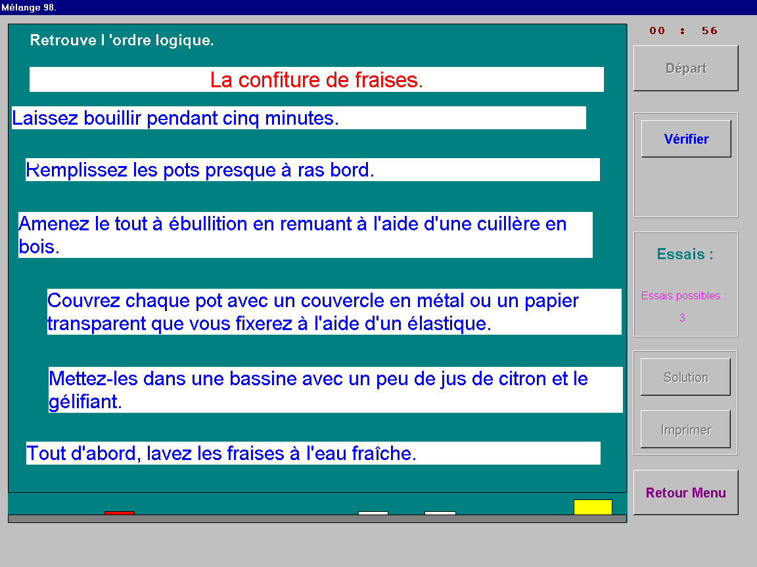This screenshot has width=757, height=567.
Task: Click the red title 'La confiture de fraises'
Action: (316, 79)
